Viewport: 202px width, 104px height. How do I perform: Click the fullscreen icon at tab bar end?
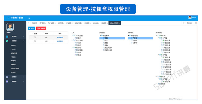point(196,23)
